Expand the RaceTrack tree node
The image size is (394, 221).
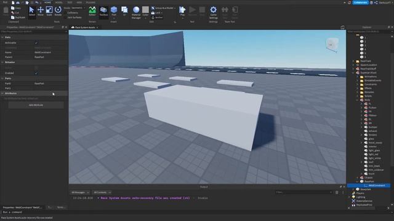(x=353, y=61)
